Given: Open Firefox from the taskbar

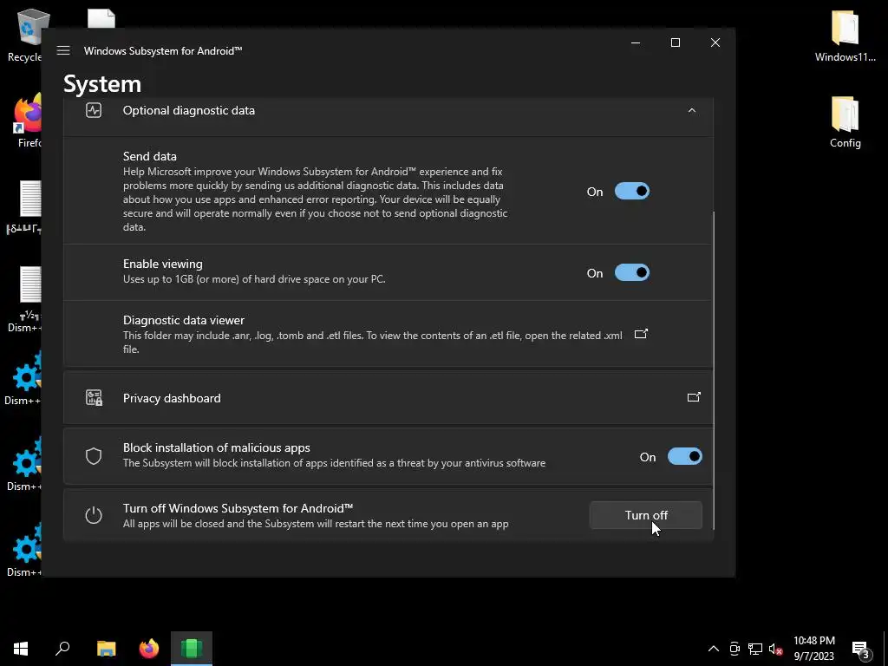Looking at the screenshot, I should [x=149, y=649].
